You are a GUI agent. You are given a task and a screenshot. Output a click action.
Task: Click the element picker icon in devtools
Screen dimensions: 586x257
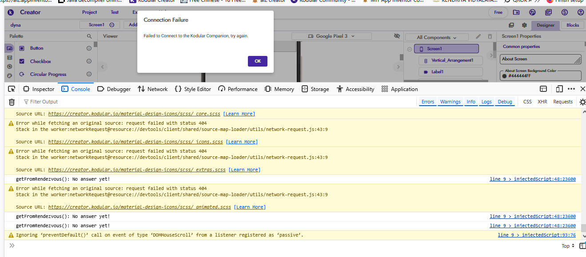tap(12, 89)
